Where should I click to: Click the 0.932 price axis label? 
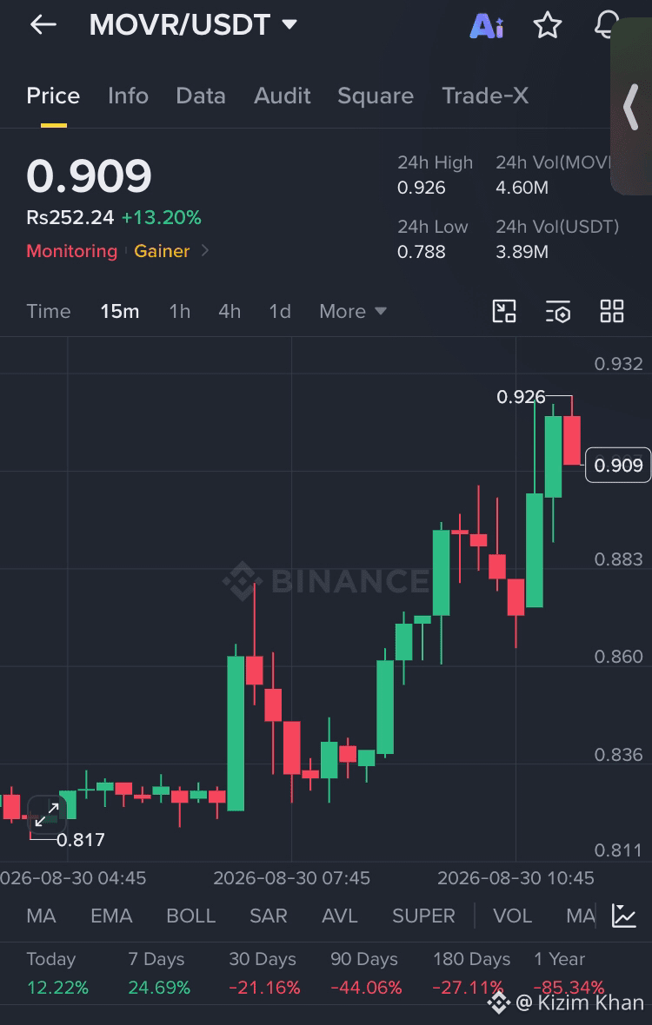click(619, 364)
